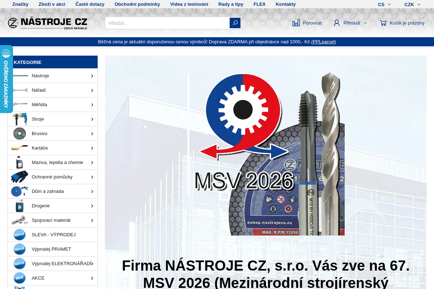Click the power drill icon for Stroje
434x289 pixels.
pos(20,119)
